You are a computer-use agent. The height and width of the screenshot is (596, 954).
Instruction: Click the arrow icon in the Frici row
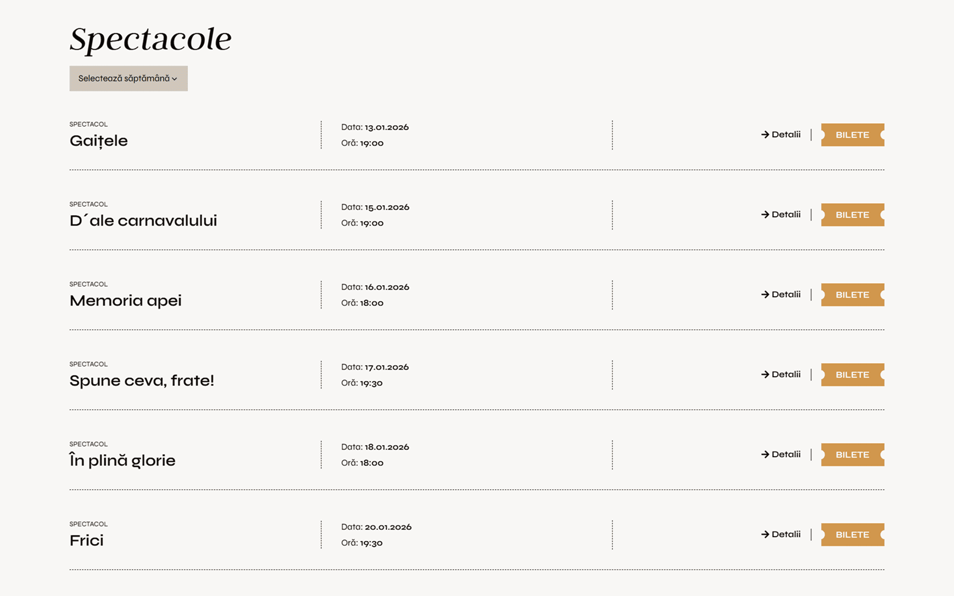click(x=765, y=534)
